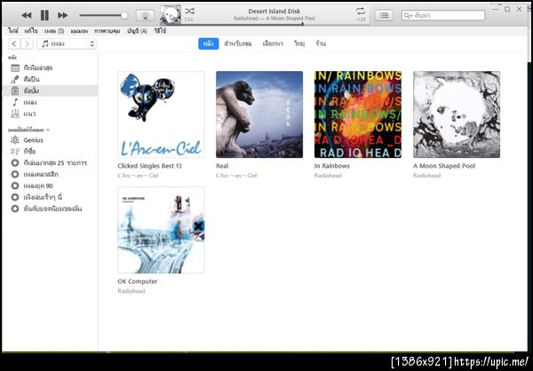Switch to the สำหรับคุณ (For You) tab
The height and width of the screenshot is (371, 533).
point(238,43)
